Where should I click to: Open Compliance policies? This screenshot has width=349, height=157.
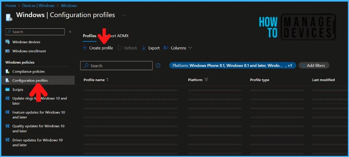pos(28,72)
